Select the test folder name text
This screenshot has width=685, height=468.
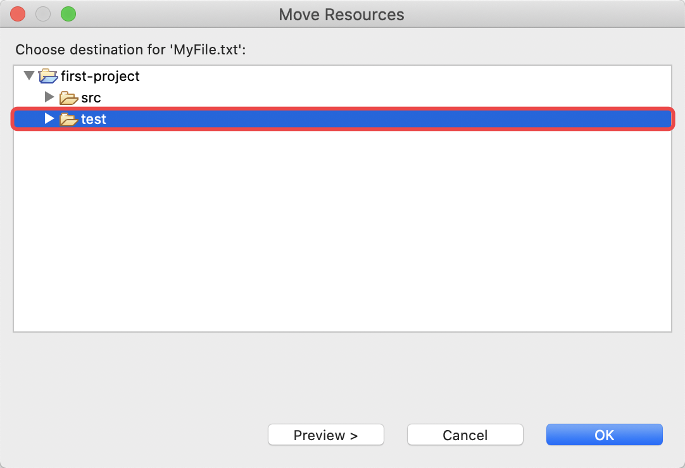94,119
